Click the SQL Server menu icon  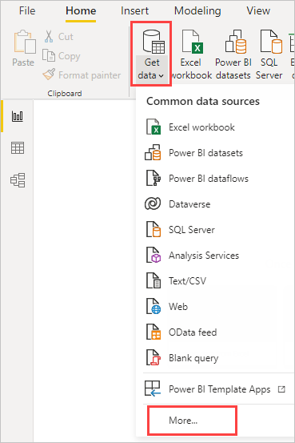coord(153,229)
